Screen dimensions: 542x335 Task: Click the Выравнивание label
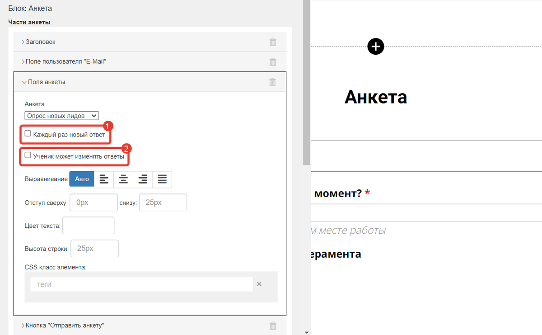click(x=46, y=179)
